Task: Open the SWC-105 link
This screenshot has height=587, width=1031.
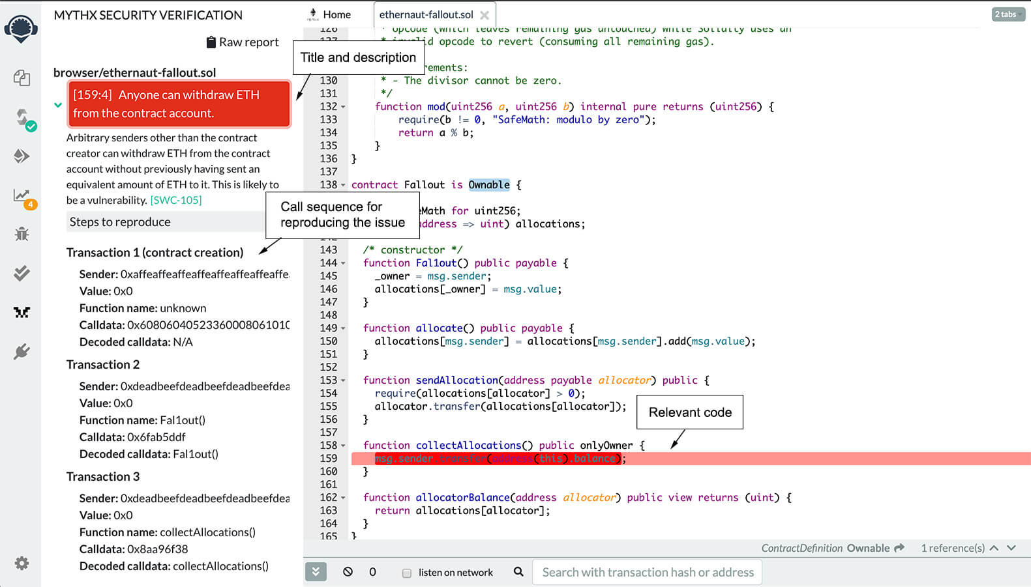Action: click(176, 200)
